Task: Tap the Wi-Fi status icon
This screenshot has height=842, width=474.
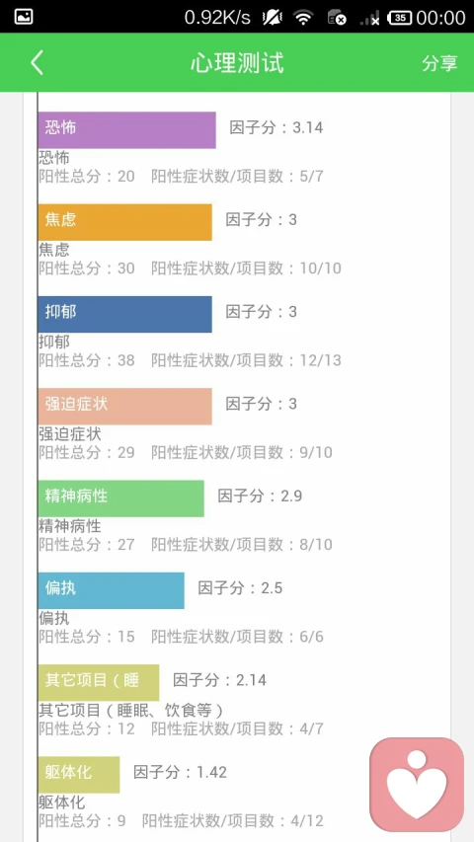Action: (303, 17)
